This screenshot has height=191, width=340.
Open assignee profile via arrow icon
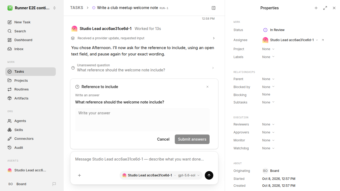(x=323, y=40)
